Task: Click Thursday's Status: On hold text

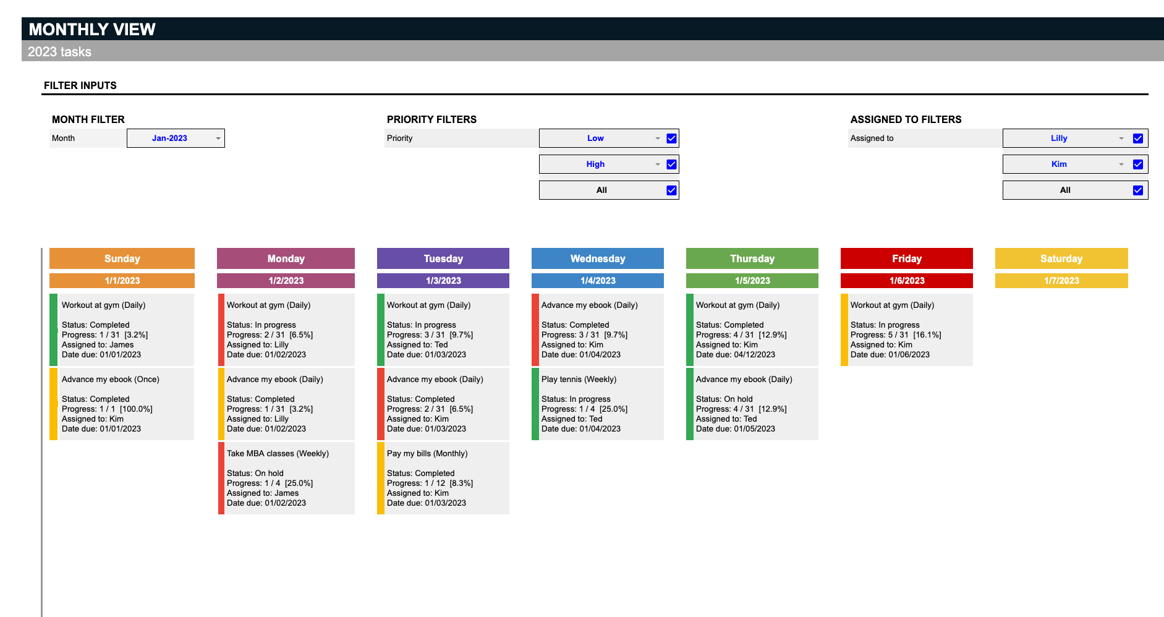Action: tap(724, 399)
